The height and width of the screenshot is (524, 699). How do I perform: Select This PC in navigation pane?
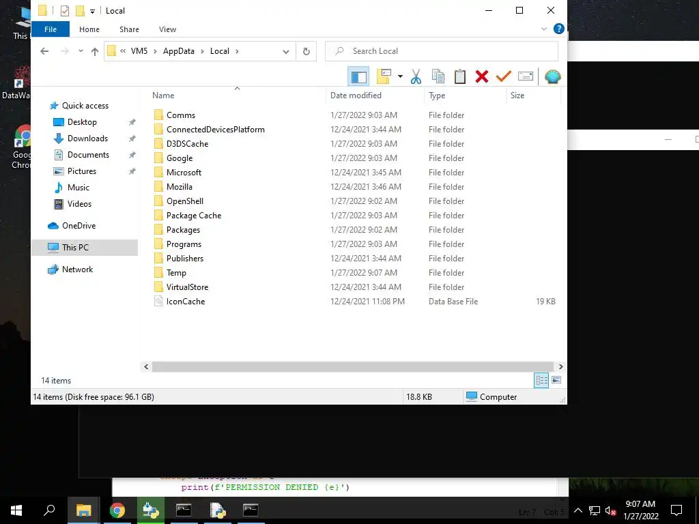click(85, 247)
